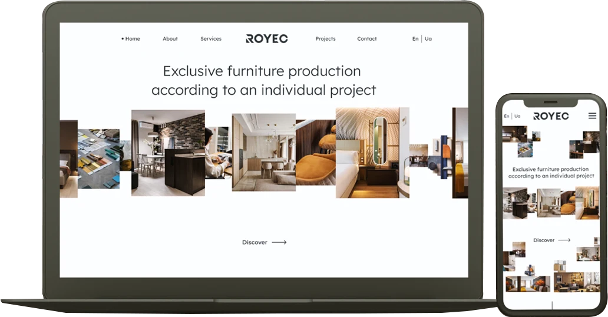This screenshot has height=317, width=608.
Task: Tap the Discover link on phone
Action: pyautogui.click(x=544, y=240)
